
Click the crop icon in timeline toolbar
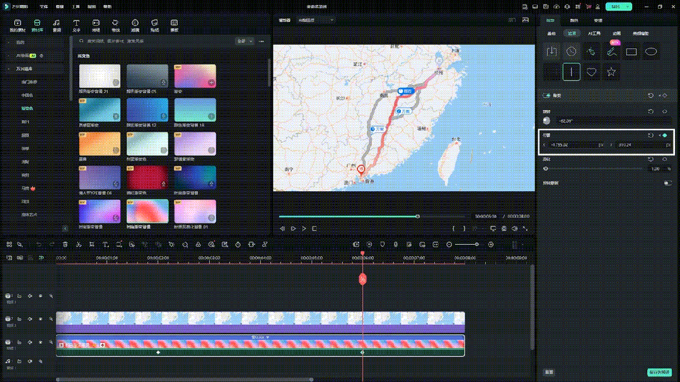point(92,245)
